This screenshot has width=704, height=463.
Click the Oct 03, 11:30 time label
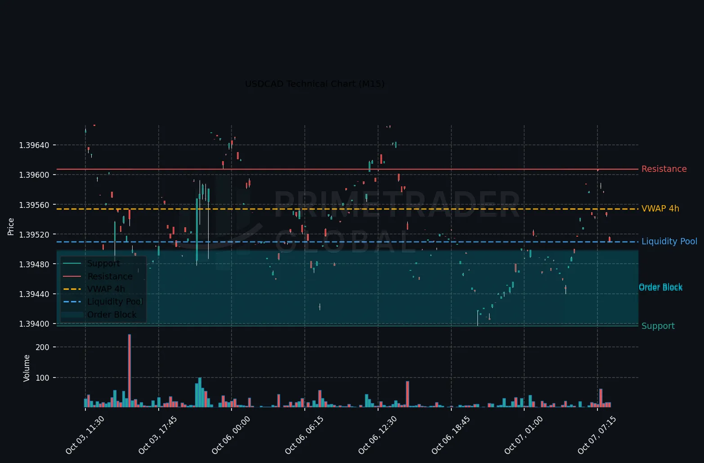pyautogui.click(x=85, y=435)
